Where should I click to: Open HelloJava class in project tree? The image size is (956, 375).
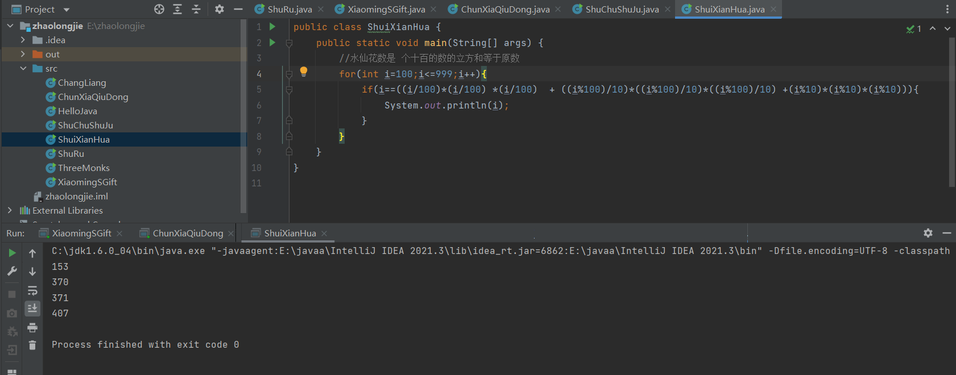click(77, 111)
